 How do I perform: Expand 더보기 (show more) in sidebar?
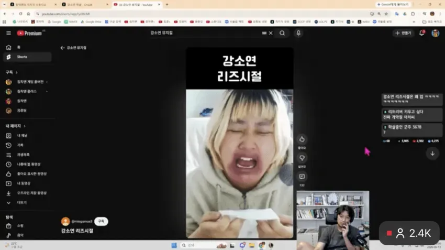pyautogui.click(x=27, y=202)
